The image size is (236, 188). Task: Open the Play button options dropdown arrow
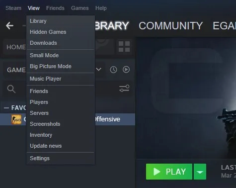point(200,172)
